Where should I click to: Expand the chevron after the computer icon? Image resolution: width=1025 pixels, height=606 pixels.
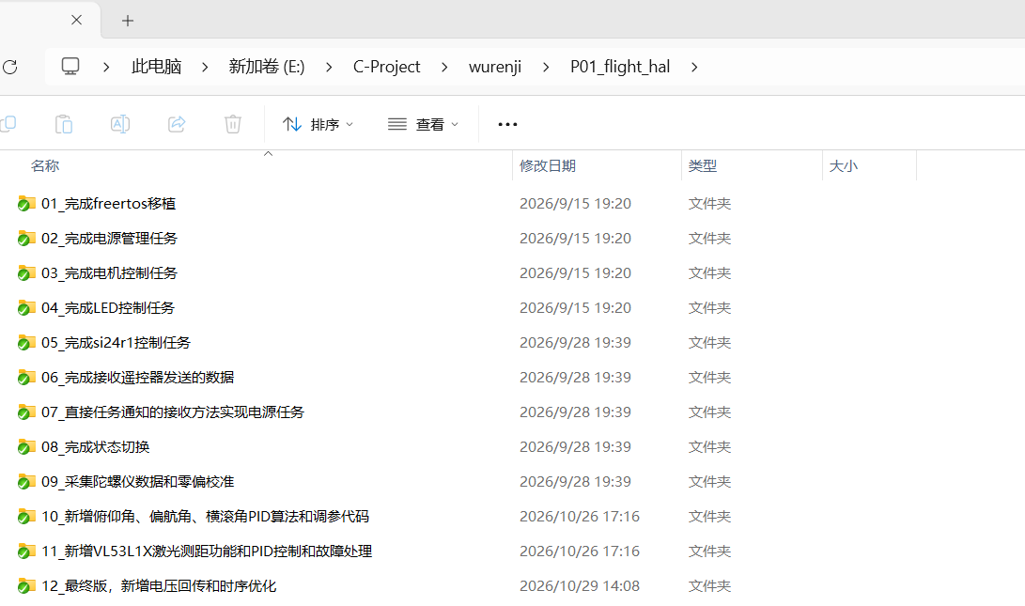tap(106, 67)
